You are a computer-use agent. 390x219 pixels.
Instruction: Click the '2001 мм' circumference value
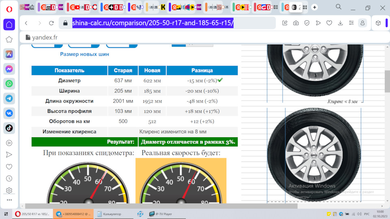(123, 101)
